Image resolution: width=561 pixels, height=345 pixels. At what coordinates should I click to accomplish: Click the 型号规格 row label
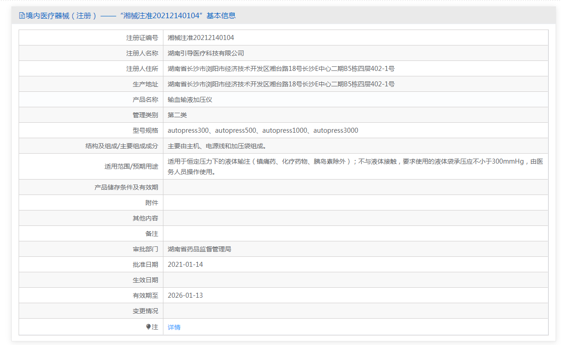click(145, 130)
